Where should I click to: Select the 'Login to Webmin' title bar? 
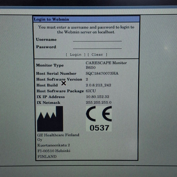pyautogui.click(x=86, y=19)
